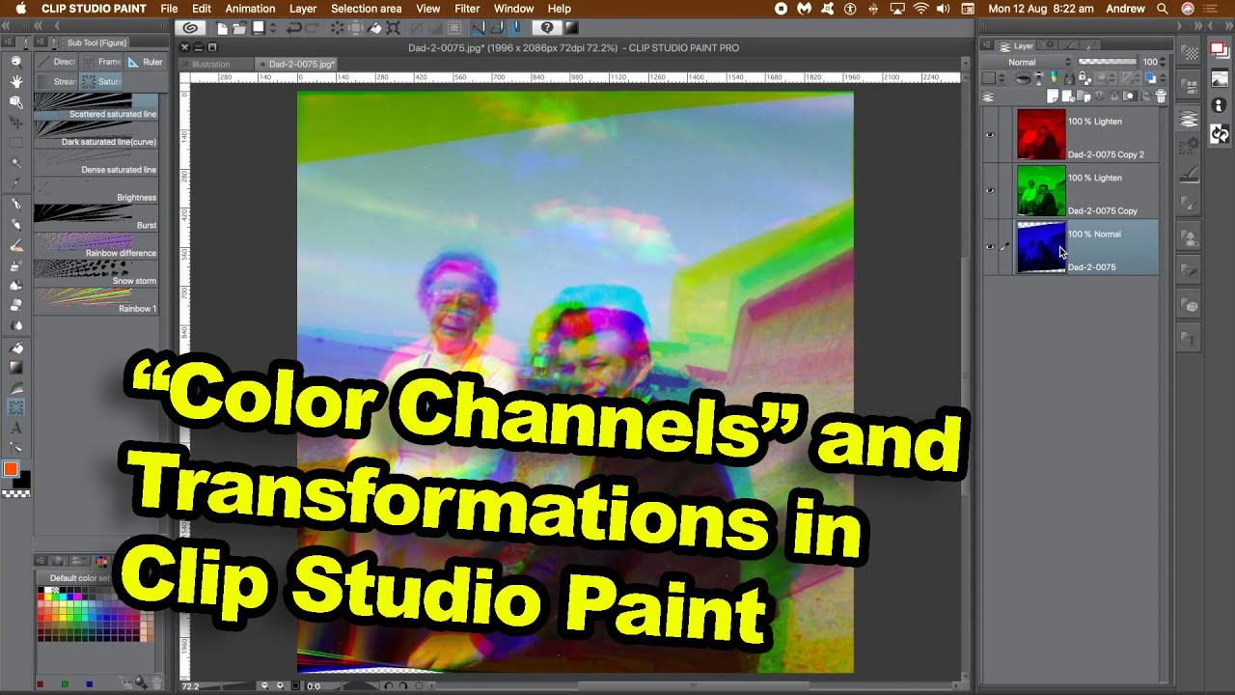The width and height of the screenshot is (1235, 695).
Task: Choose the Snow storm sub tool
Action: tap(96, 273)
